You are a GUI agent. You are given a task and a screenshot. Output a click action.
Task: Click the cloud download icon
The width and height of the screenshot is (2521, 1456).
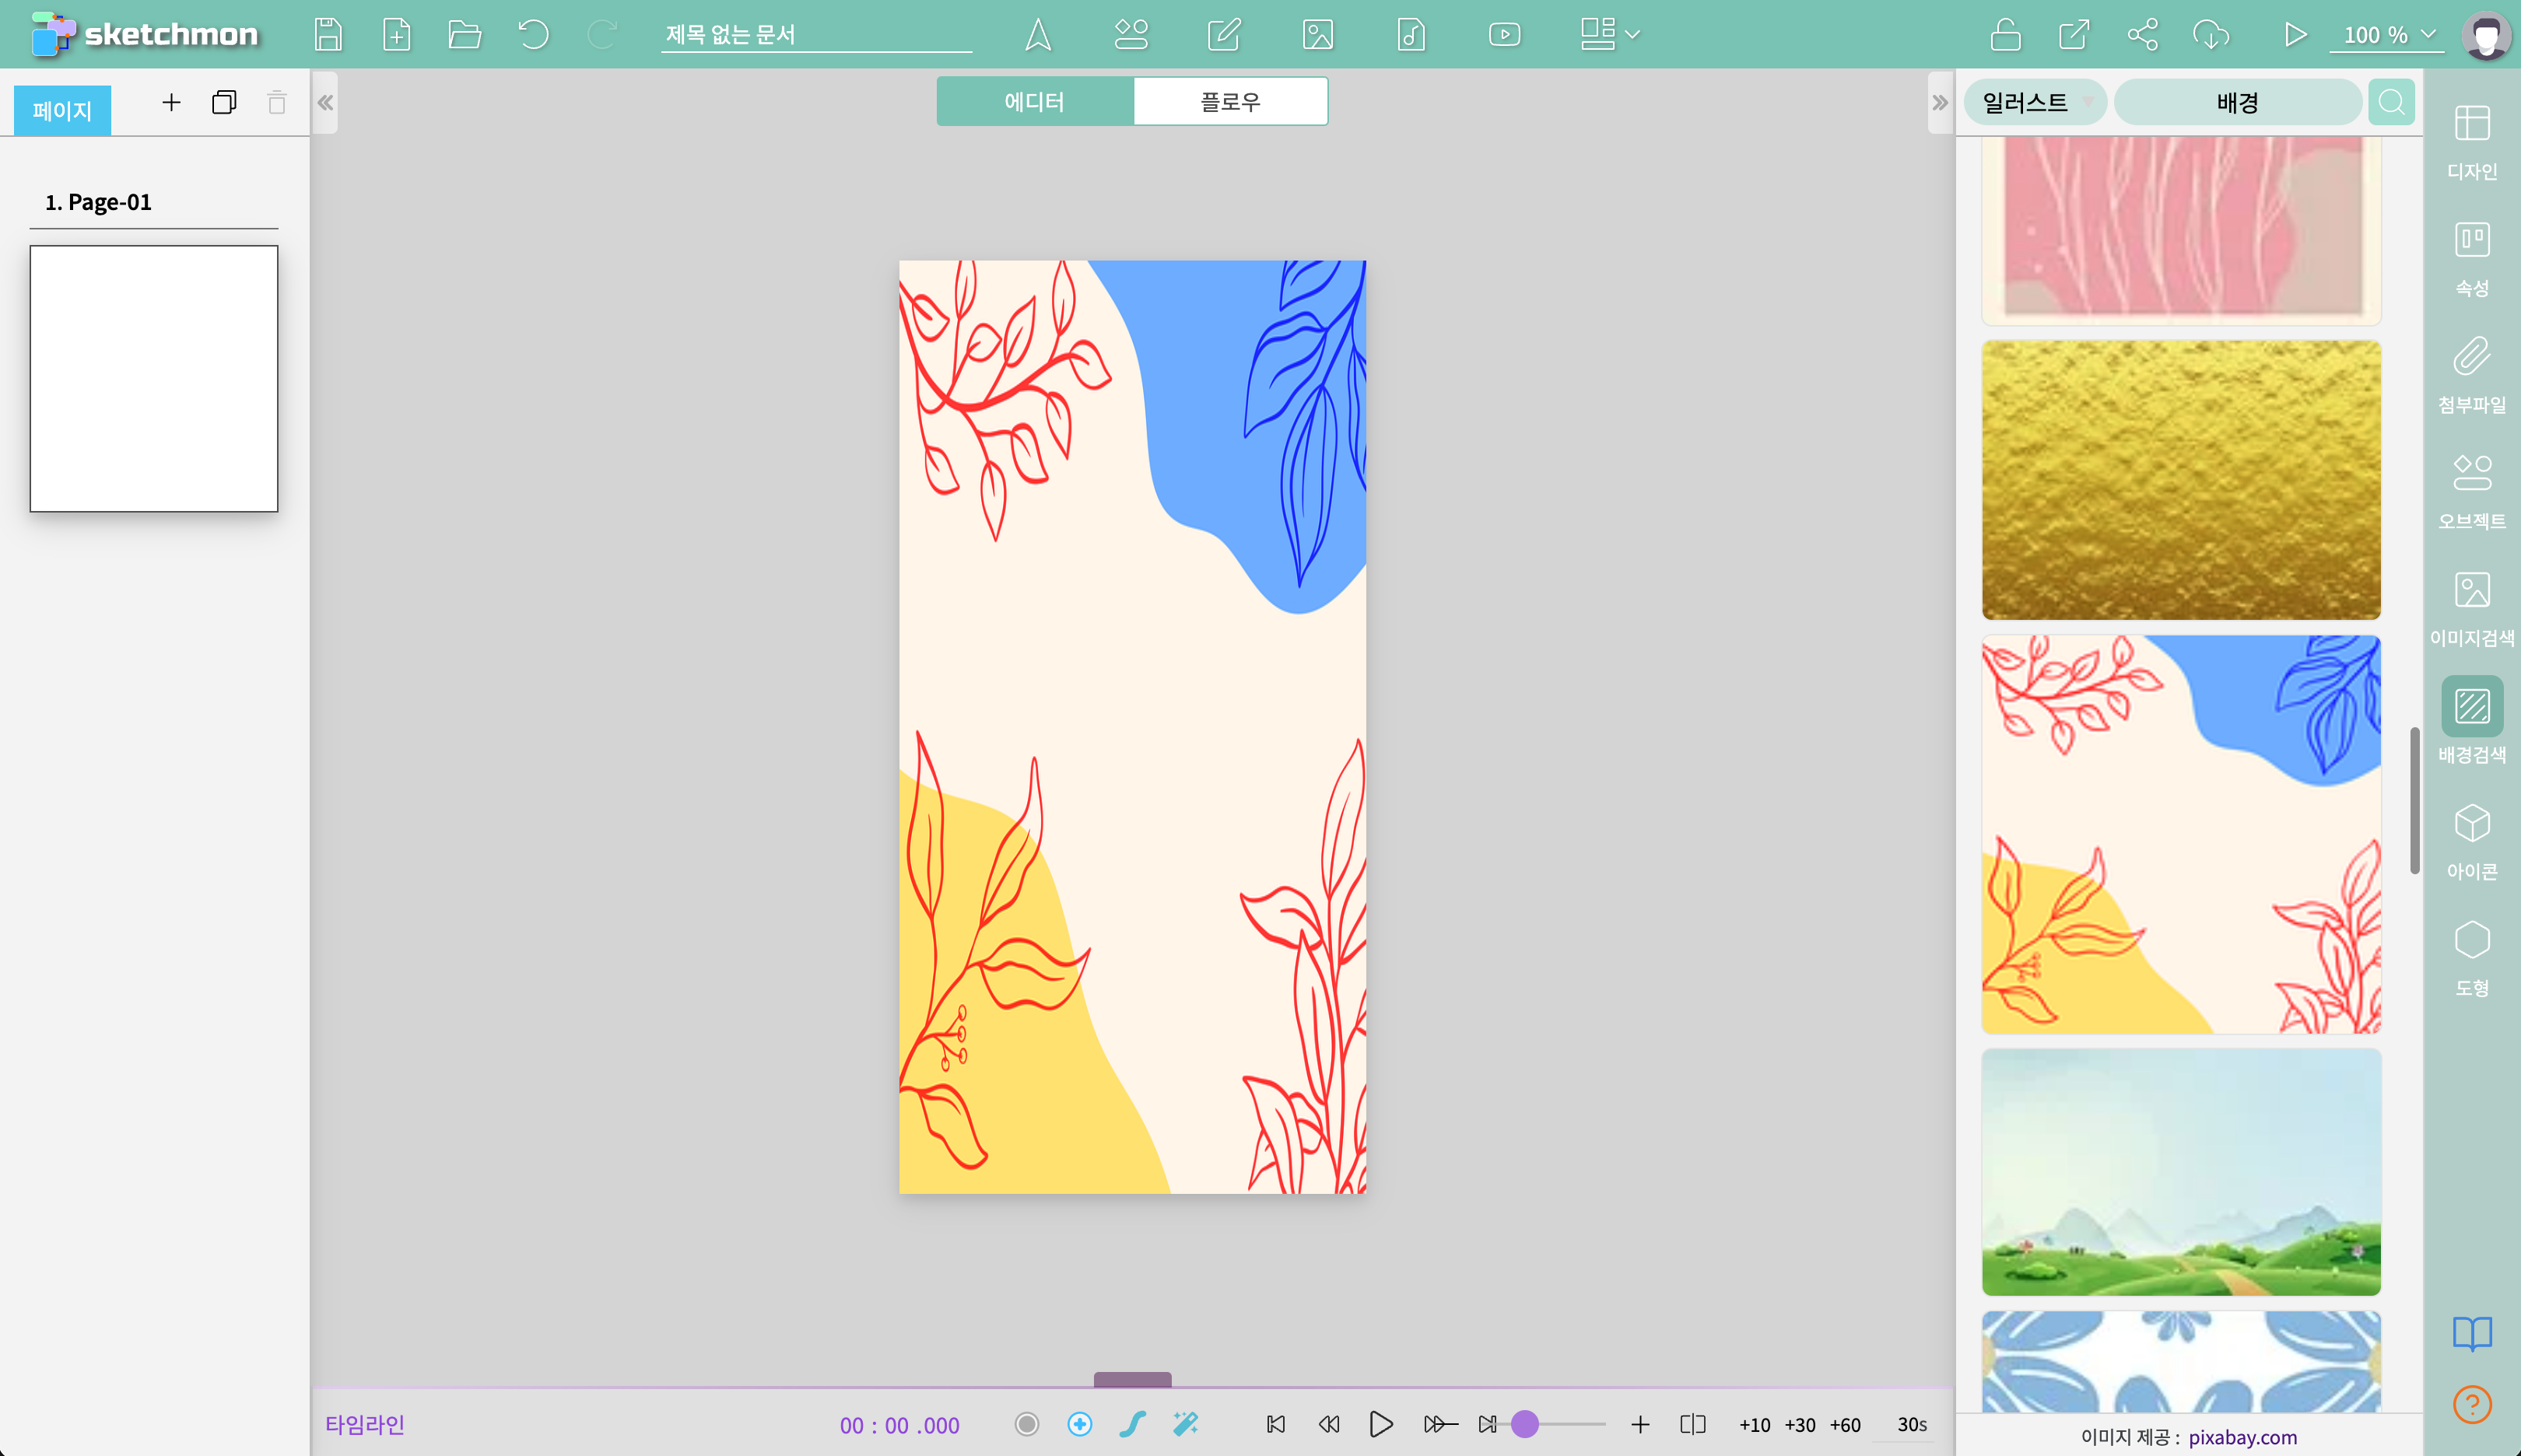click(x=2210, y=34)
